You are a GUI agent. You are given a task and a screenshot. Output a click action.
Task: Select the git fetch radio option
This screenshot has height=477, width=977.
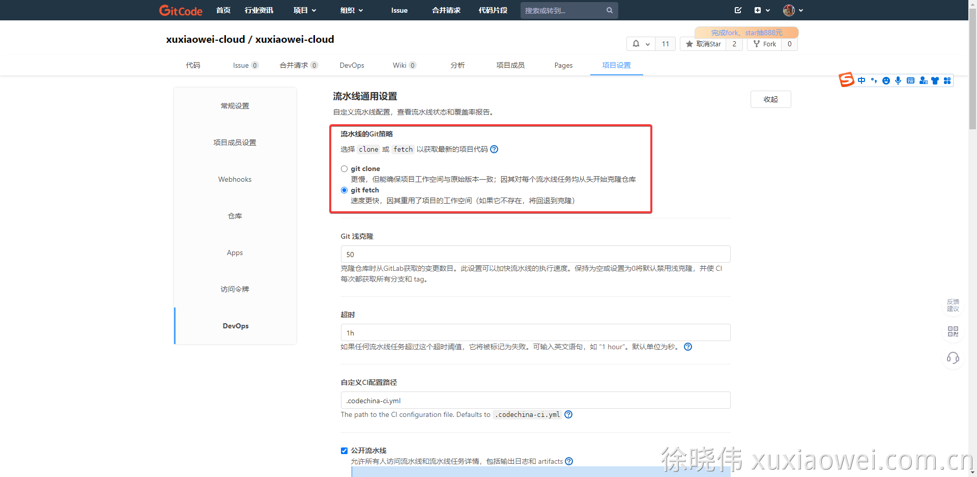coord(344,190)
